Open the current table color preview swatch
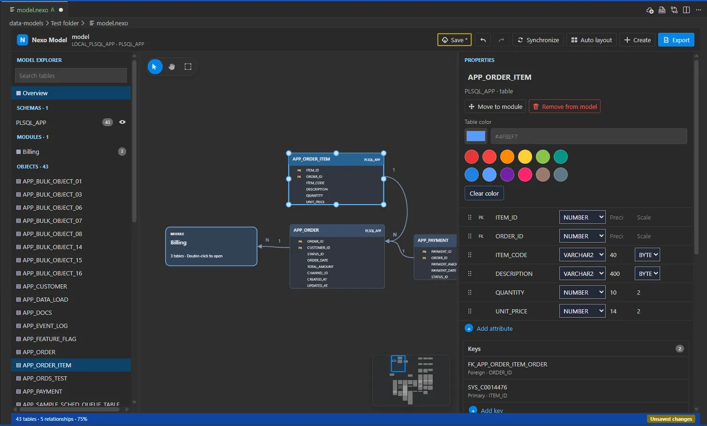707x426 pixels. (x=476, y=136)
